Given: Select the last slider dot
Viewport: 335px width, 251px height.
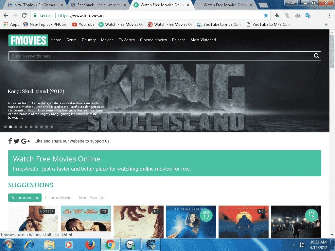Looking at the screenshot, I should [x=52, y=127].
